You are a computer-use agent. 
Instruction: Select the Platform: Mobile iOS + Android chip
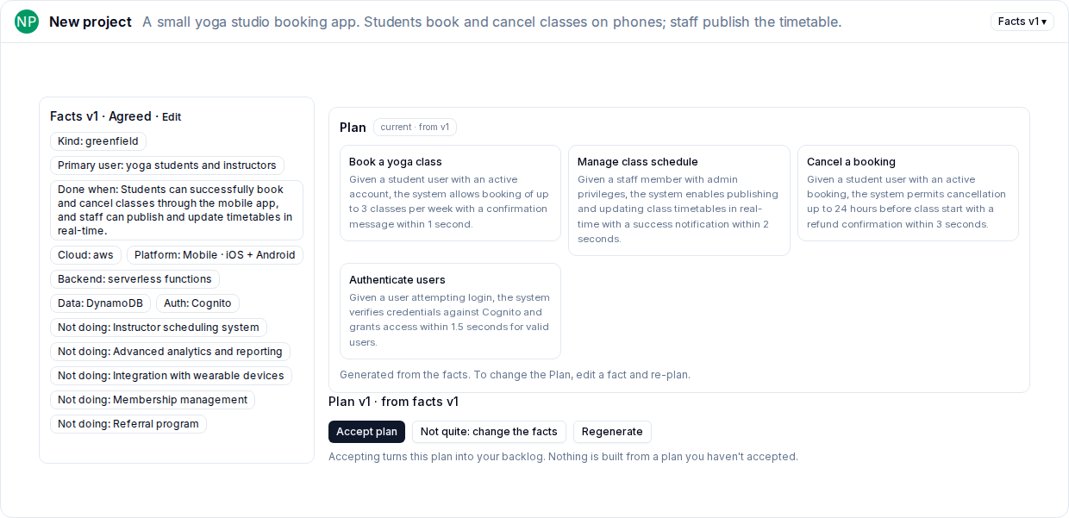click(x=215, y=255)
